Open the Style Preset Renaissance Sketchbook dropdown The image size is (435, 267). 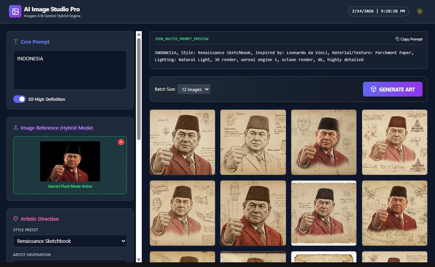click(70, 241)
